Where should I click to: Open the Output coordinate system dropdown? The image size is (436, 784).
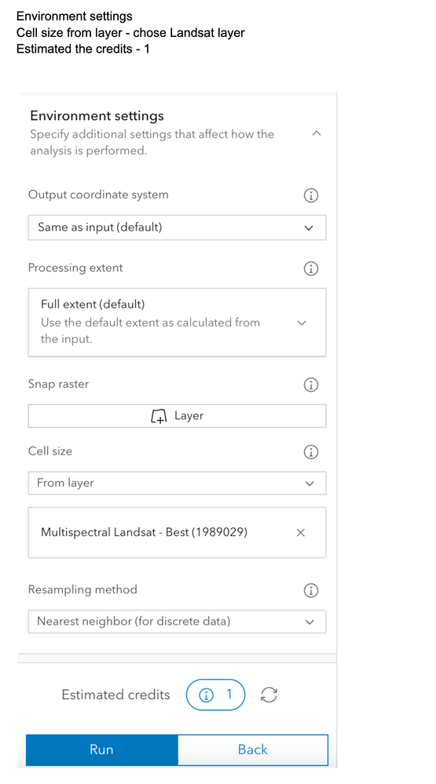click(x=177, y=228)
